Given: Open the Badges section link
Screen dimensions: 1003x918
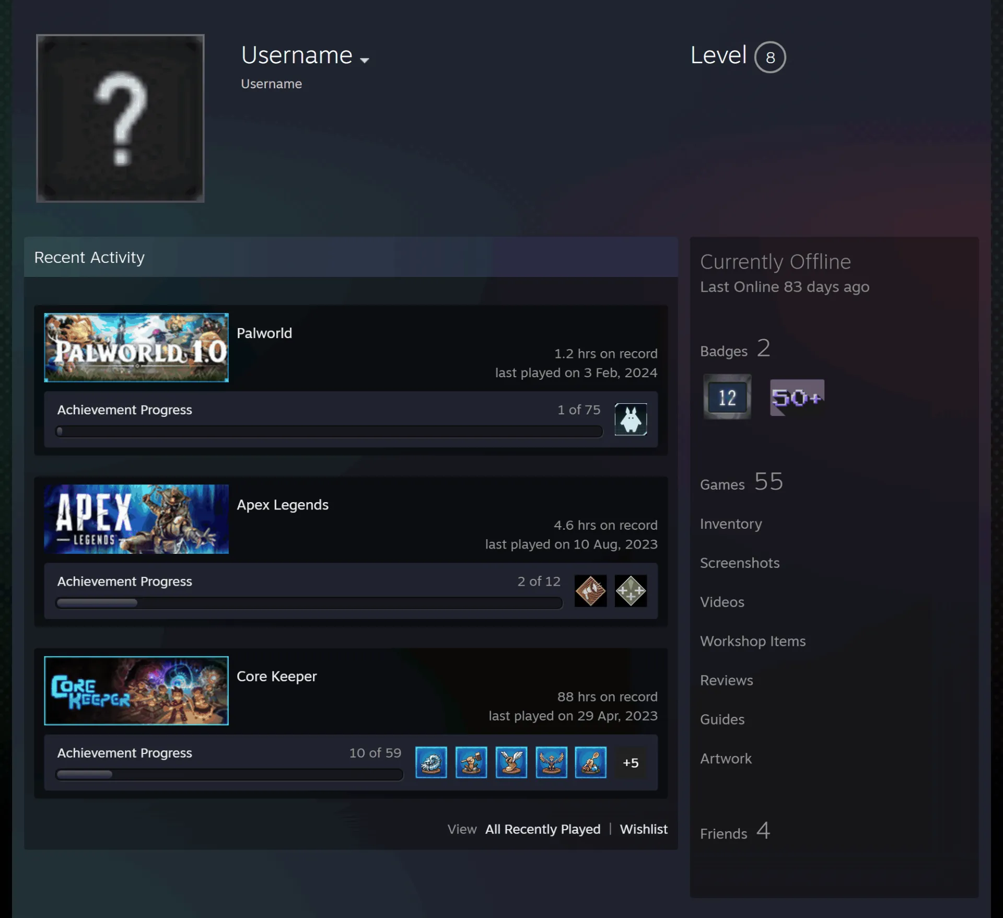Looking at the screenshot, I should pos(736,349).
